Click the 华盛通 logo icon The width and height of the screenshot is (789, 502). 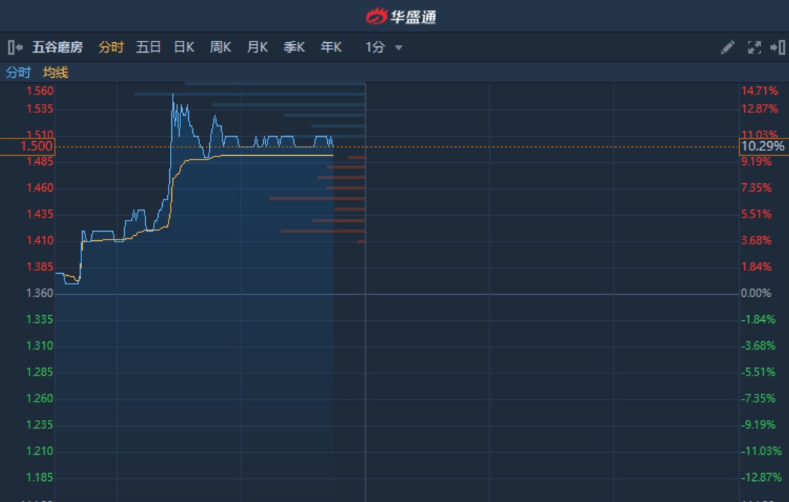(377, 16)
